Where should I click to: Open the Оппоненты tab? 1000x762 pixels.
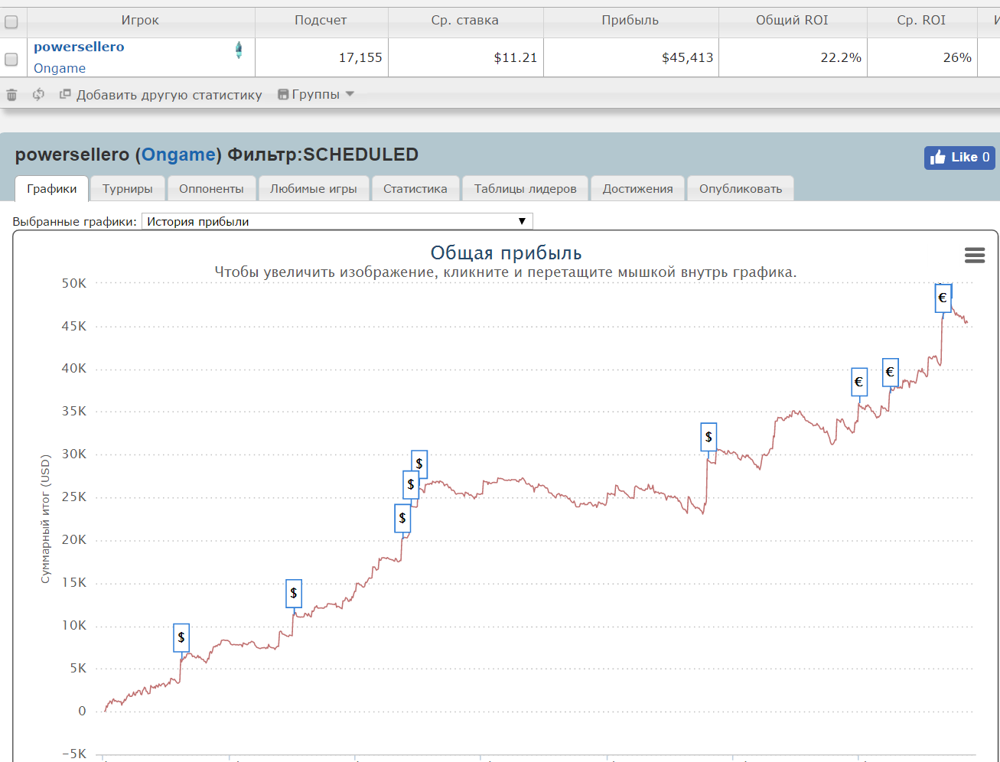pos(211,189)
